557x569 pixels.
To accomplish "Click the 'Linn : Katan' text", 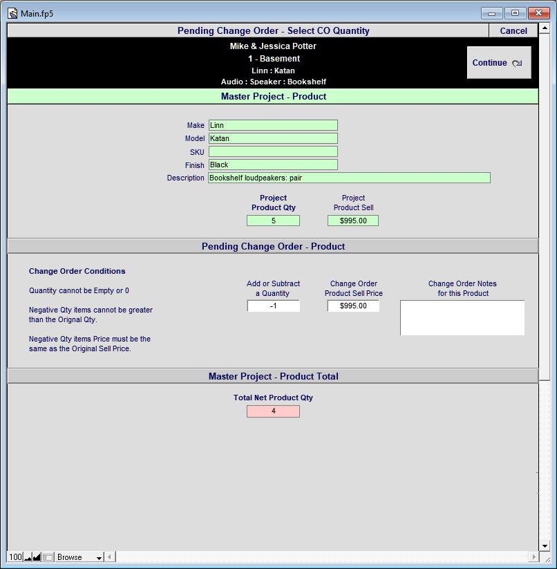I will (x=273, y=71).
